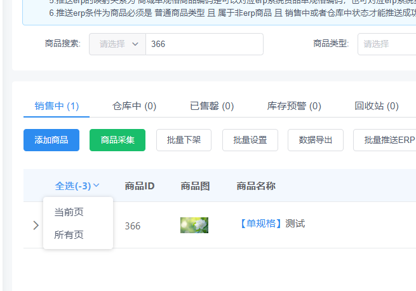Open the 回收站 (0) tab
This screenshot has height=291, width=416.
click(376, 105)
